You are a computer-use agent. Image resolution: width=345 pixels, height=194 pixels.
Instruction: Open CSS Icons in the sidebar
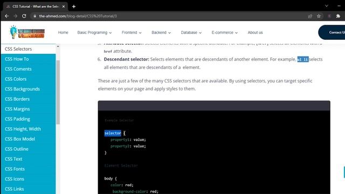pyautogui.click(x=28, y=179)
